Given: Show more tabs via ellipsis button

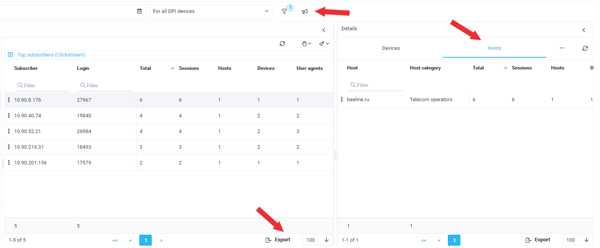Looking at the screenshot, I should click(562, 48).
